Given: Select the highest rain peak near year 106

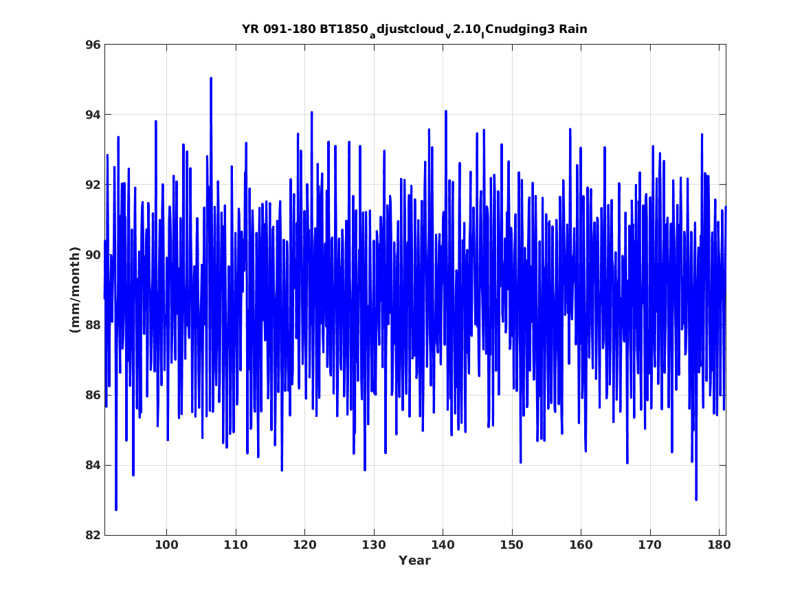Looking at the screenshot, I should tap(211, 79).
